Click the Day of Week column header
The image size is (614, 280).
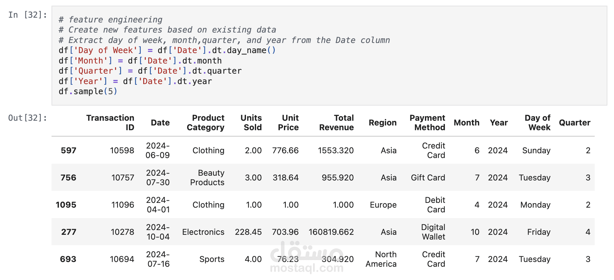(537, 123)
